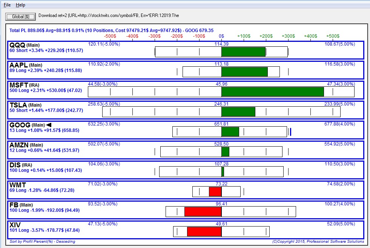
Task: Open the Help menu
Action: pos(20,5)
